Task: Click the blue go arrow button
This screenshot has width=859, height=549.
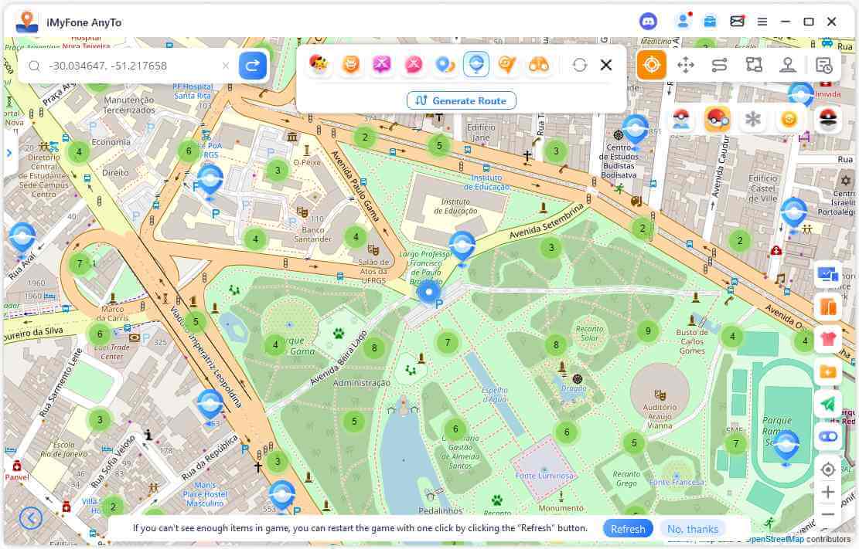Action: pos(253,66)
